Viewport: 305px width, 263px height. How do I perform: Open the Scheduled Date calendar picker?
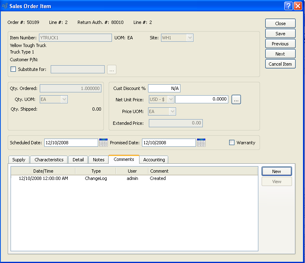[103, 143]
